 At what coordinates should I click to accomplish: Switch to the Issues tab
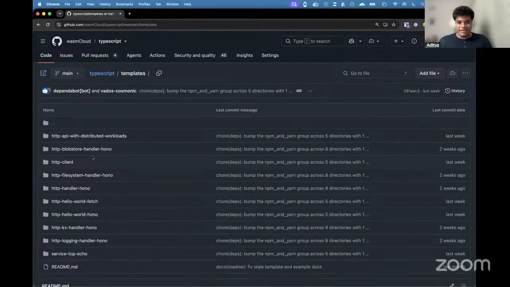tap(66, 55)
